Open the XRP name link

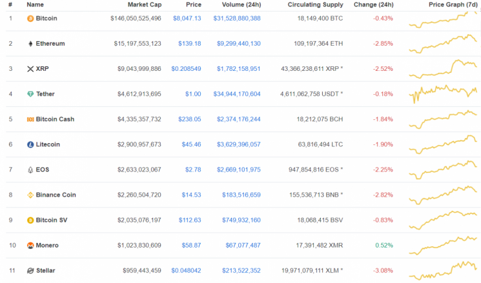pyautogui.click(x=43, y=68)
